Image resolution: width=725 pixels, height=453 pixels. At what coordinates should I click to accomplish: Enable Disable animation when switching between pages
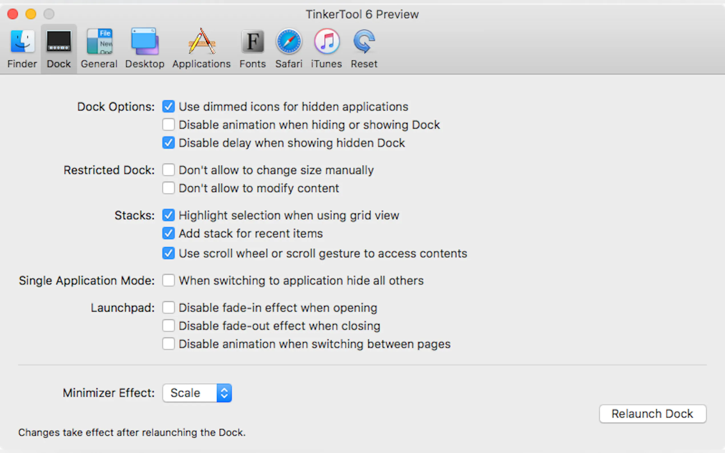point(168,344)
